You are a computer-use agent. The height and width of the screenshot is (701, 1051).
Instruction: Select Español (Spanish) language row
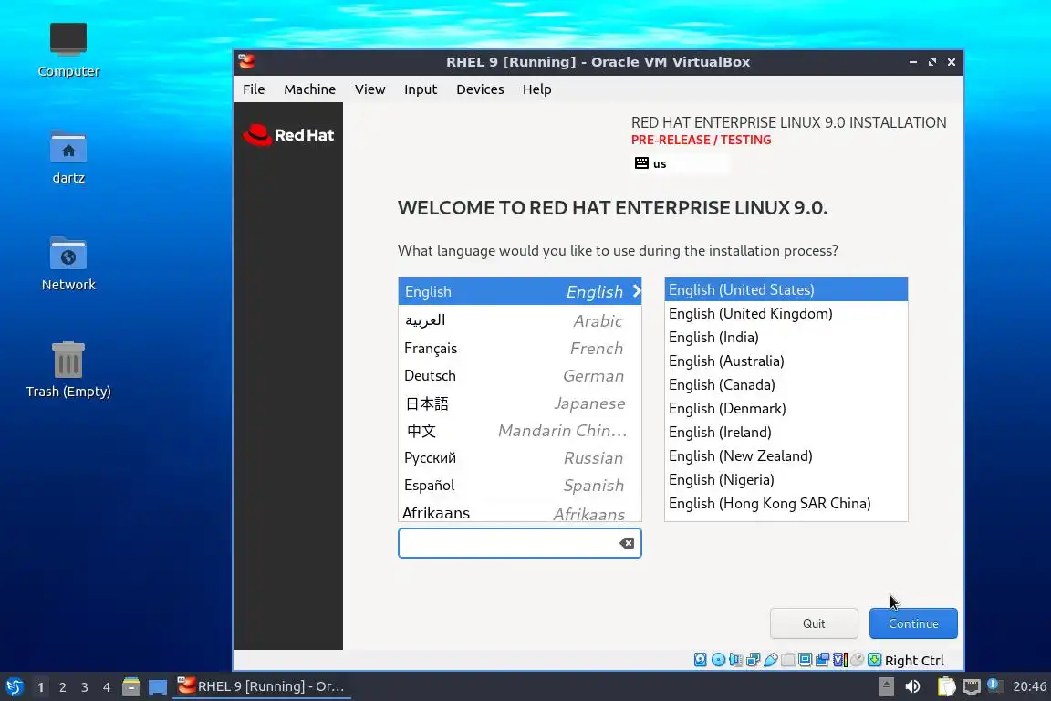pyautogui.click(x=519, y=485)
